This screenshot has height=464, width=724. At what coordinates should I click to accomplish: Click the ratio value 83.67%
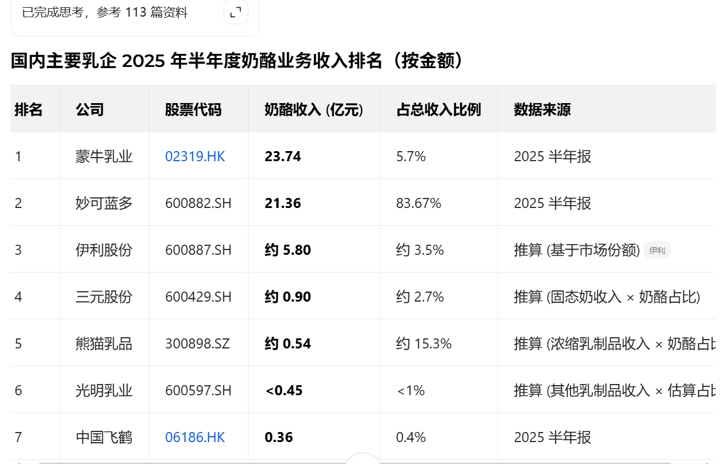tap(419, 203)
